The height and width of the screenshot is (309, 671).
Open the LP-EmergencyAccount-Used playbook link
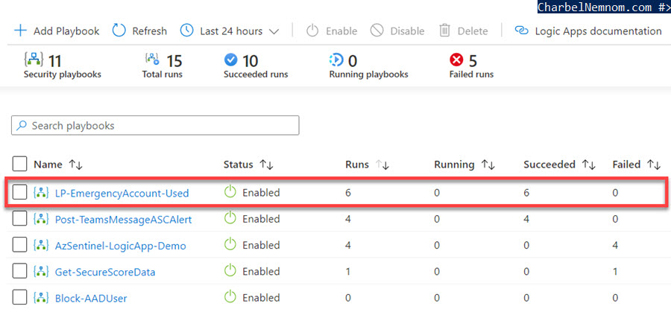click(122, 193)
